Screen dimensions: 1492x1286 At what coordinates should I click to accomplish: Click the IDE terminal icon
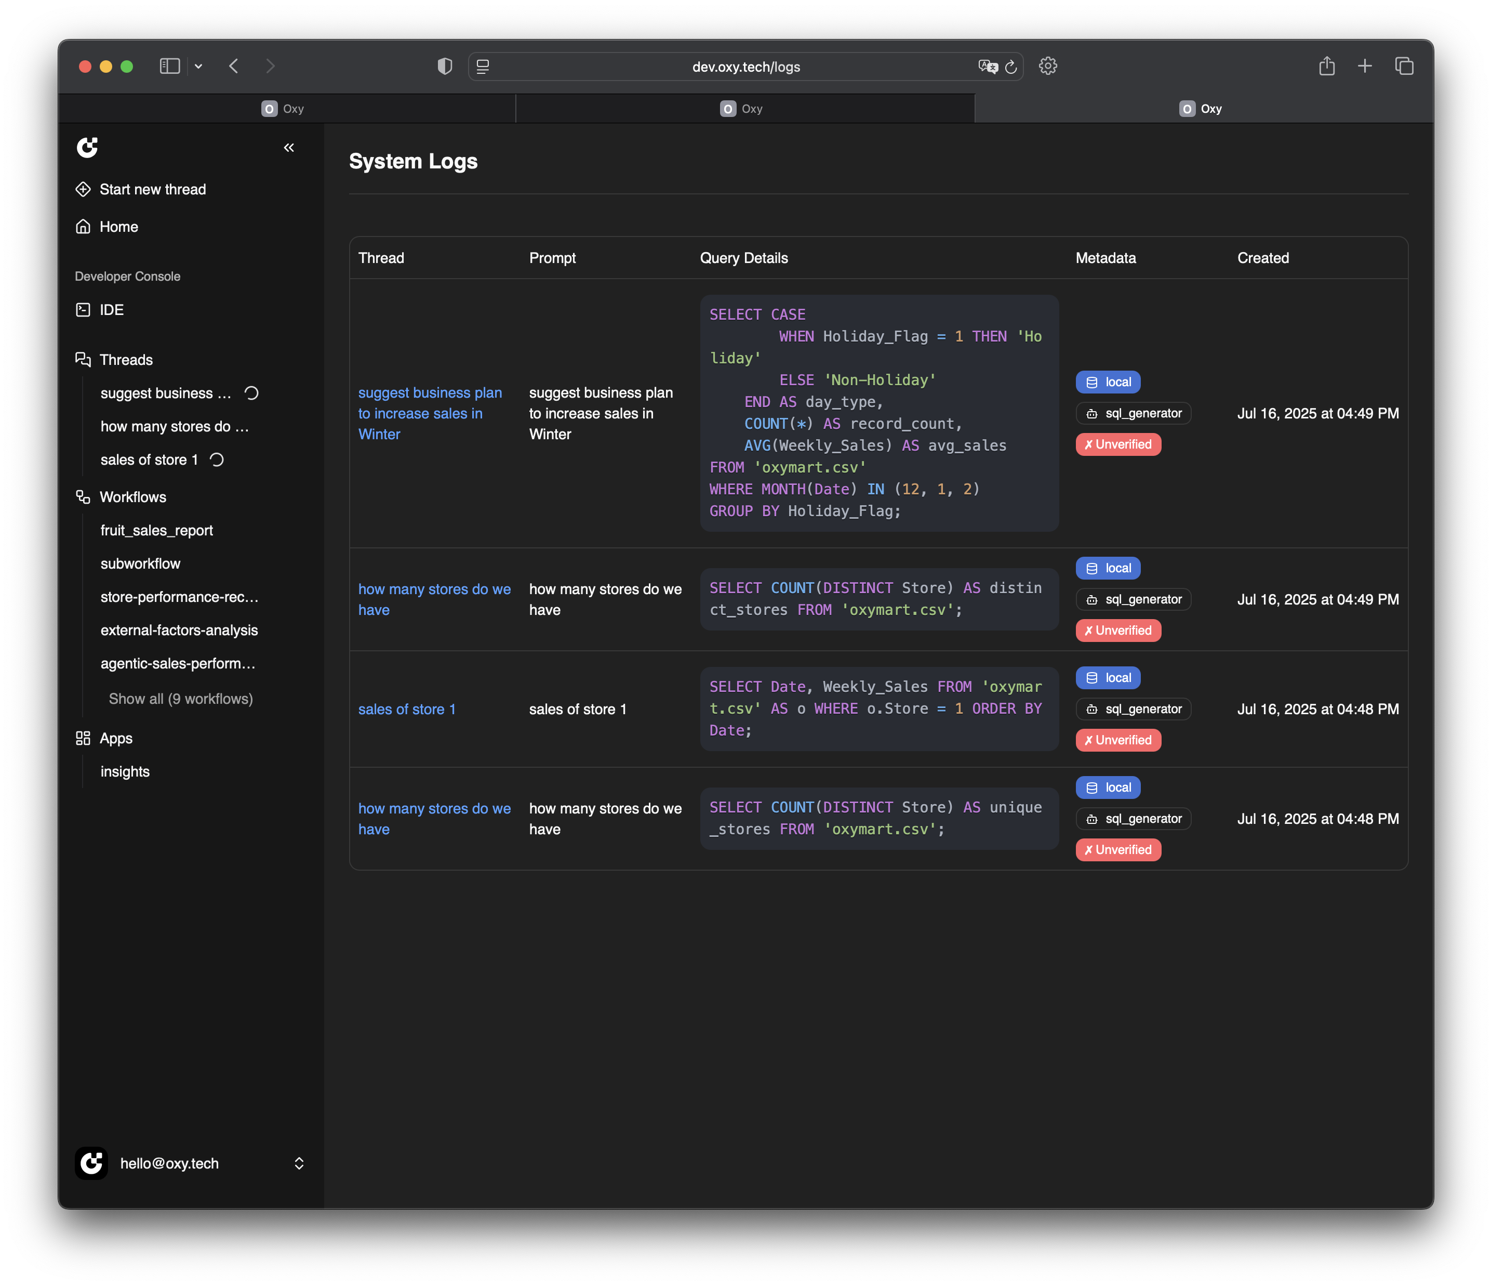click(x=84, y=310)
